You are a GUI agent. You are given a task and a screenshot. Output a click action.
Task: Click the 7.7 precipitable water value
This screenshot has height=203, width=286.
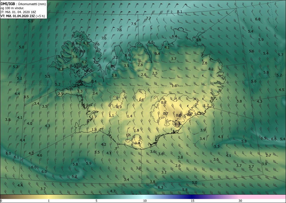click(148, 18)
